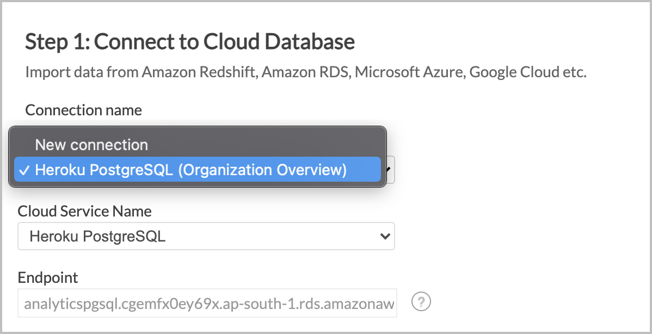This screenshot has width=652, height=334.
Task: Select the New connection option
Action: [198, 145]
